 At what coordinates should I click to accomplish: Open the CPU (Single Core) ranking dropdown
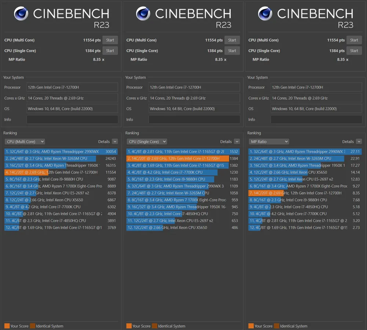point(146,142)
